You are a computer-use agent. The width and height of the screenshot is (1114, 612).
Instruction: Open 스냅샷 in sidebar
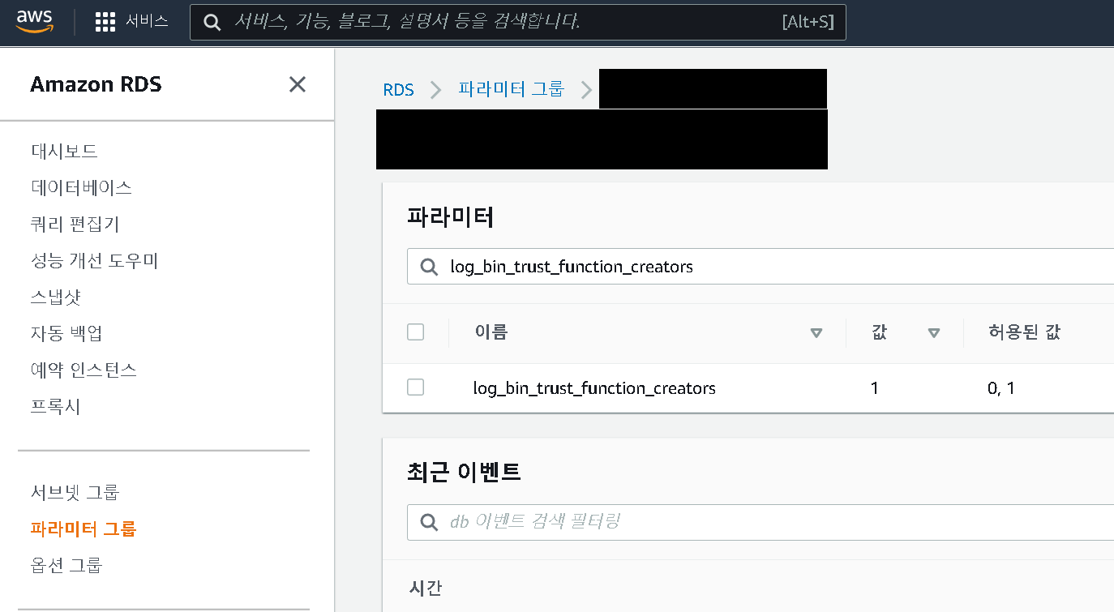coord(56,297)
